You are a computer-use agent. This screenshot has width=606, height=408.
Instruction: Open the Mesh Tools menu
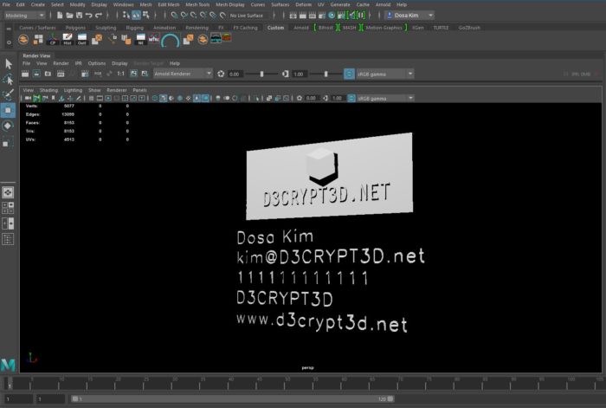[x=197, y=4]
